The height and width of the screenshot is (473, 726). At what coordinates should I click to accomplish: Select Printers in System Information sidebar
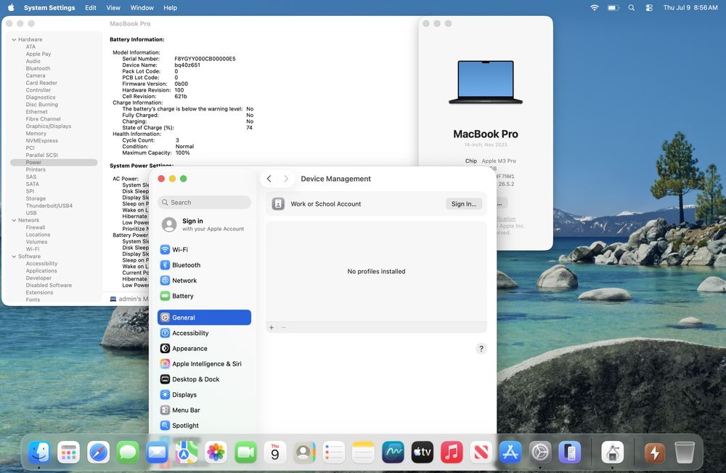tap(36, 169)
